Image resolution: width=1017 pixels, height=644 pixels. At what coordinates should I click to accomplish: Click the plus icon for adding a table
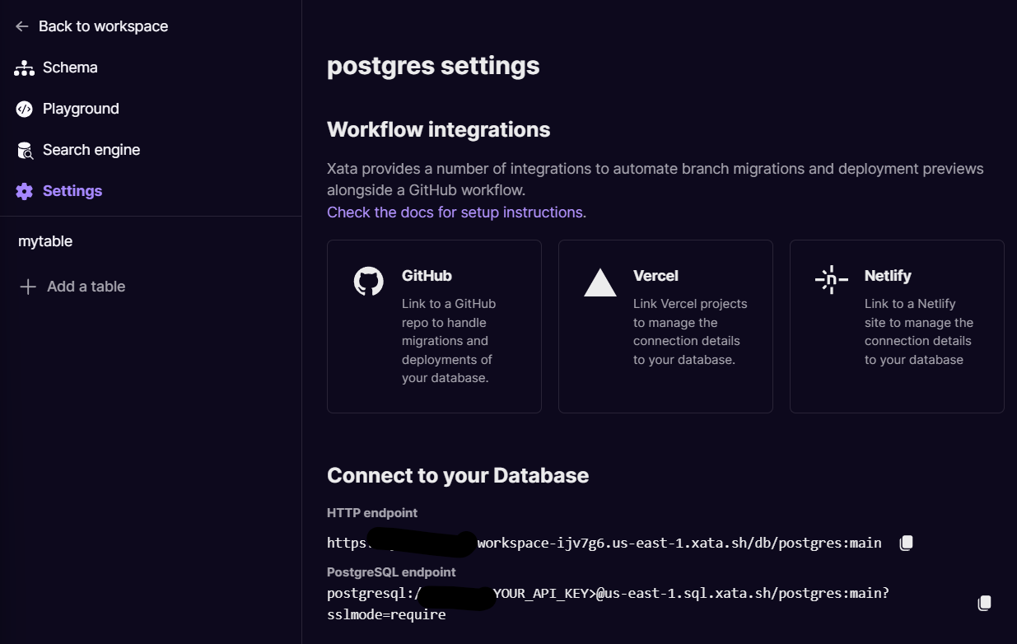tap(28, 287)
